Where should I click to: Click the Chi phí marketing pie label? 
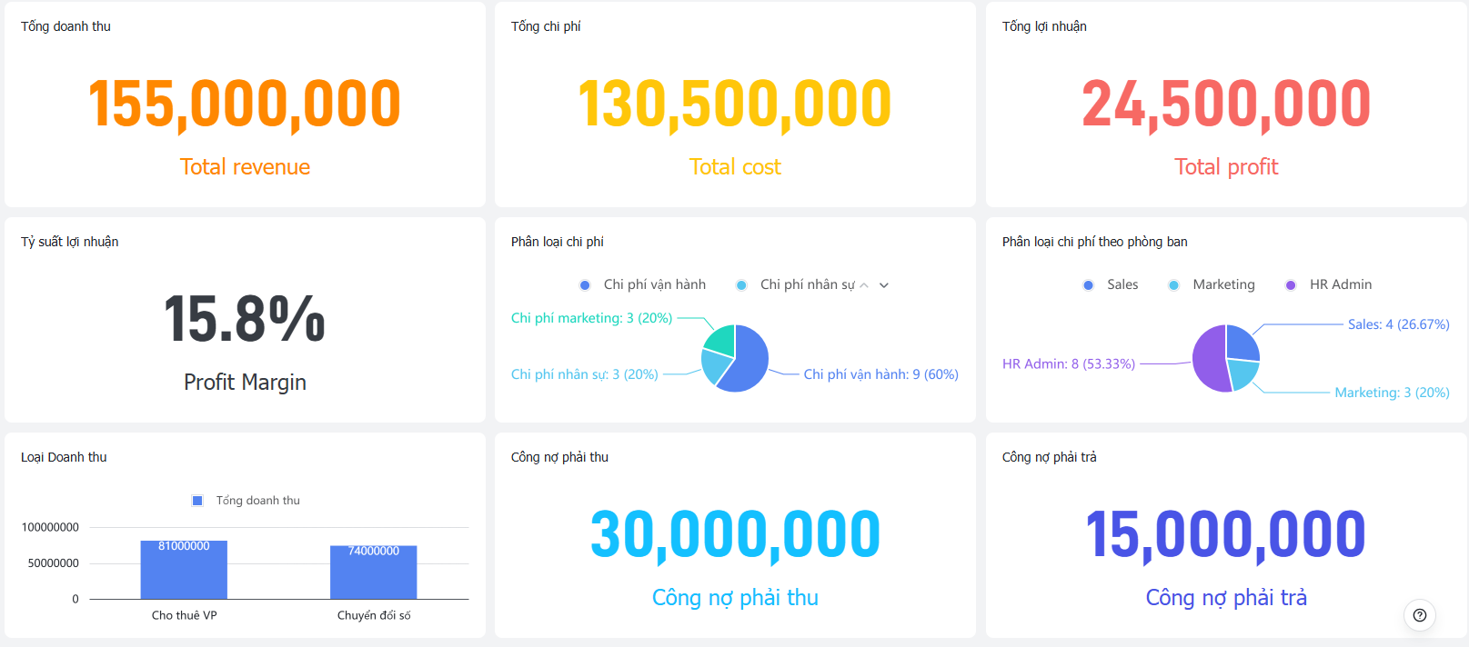pos(592,318)
